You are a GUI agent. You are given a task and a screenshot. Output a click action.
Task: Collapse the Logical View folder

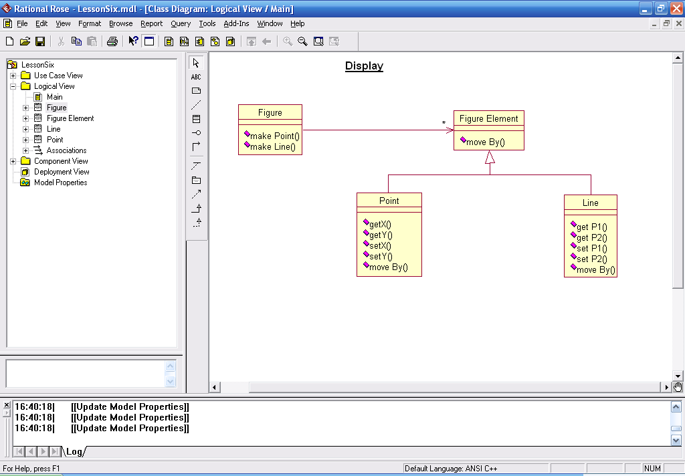pos(13,86)
